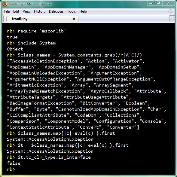Image resolution: width=177 pixels, height=177 pixels.
Task: Click the output 'false'
Action: tap(14, 163)
